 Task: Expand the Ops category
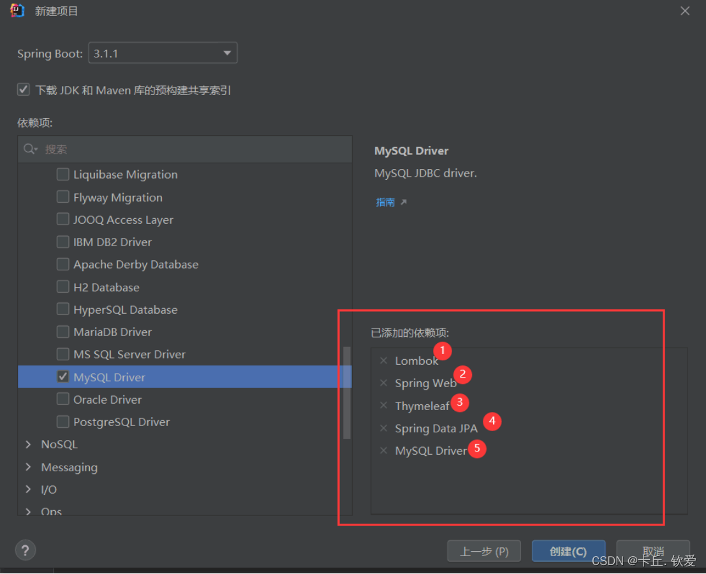pos(28,511)
